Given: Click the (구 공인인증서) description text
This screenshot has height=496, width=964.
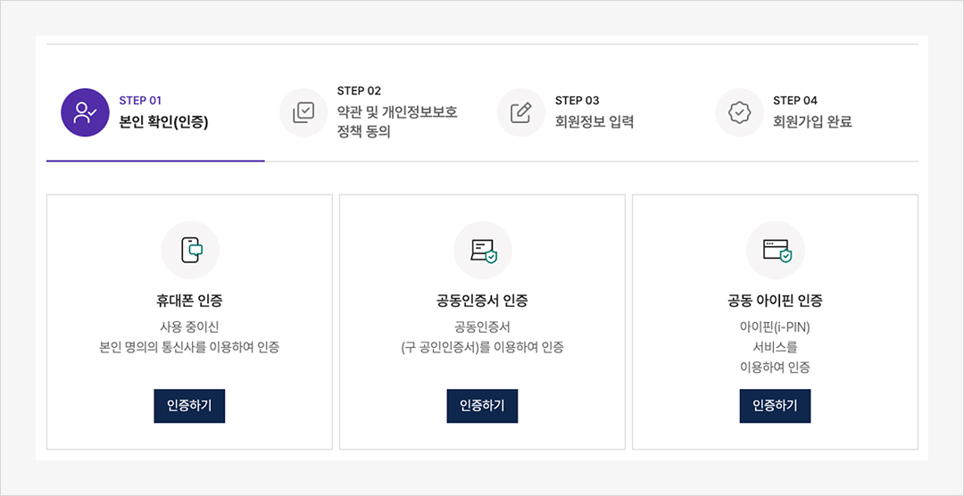Looking at the screenshot, I should (482, 347).
